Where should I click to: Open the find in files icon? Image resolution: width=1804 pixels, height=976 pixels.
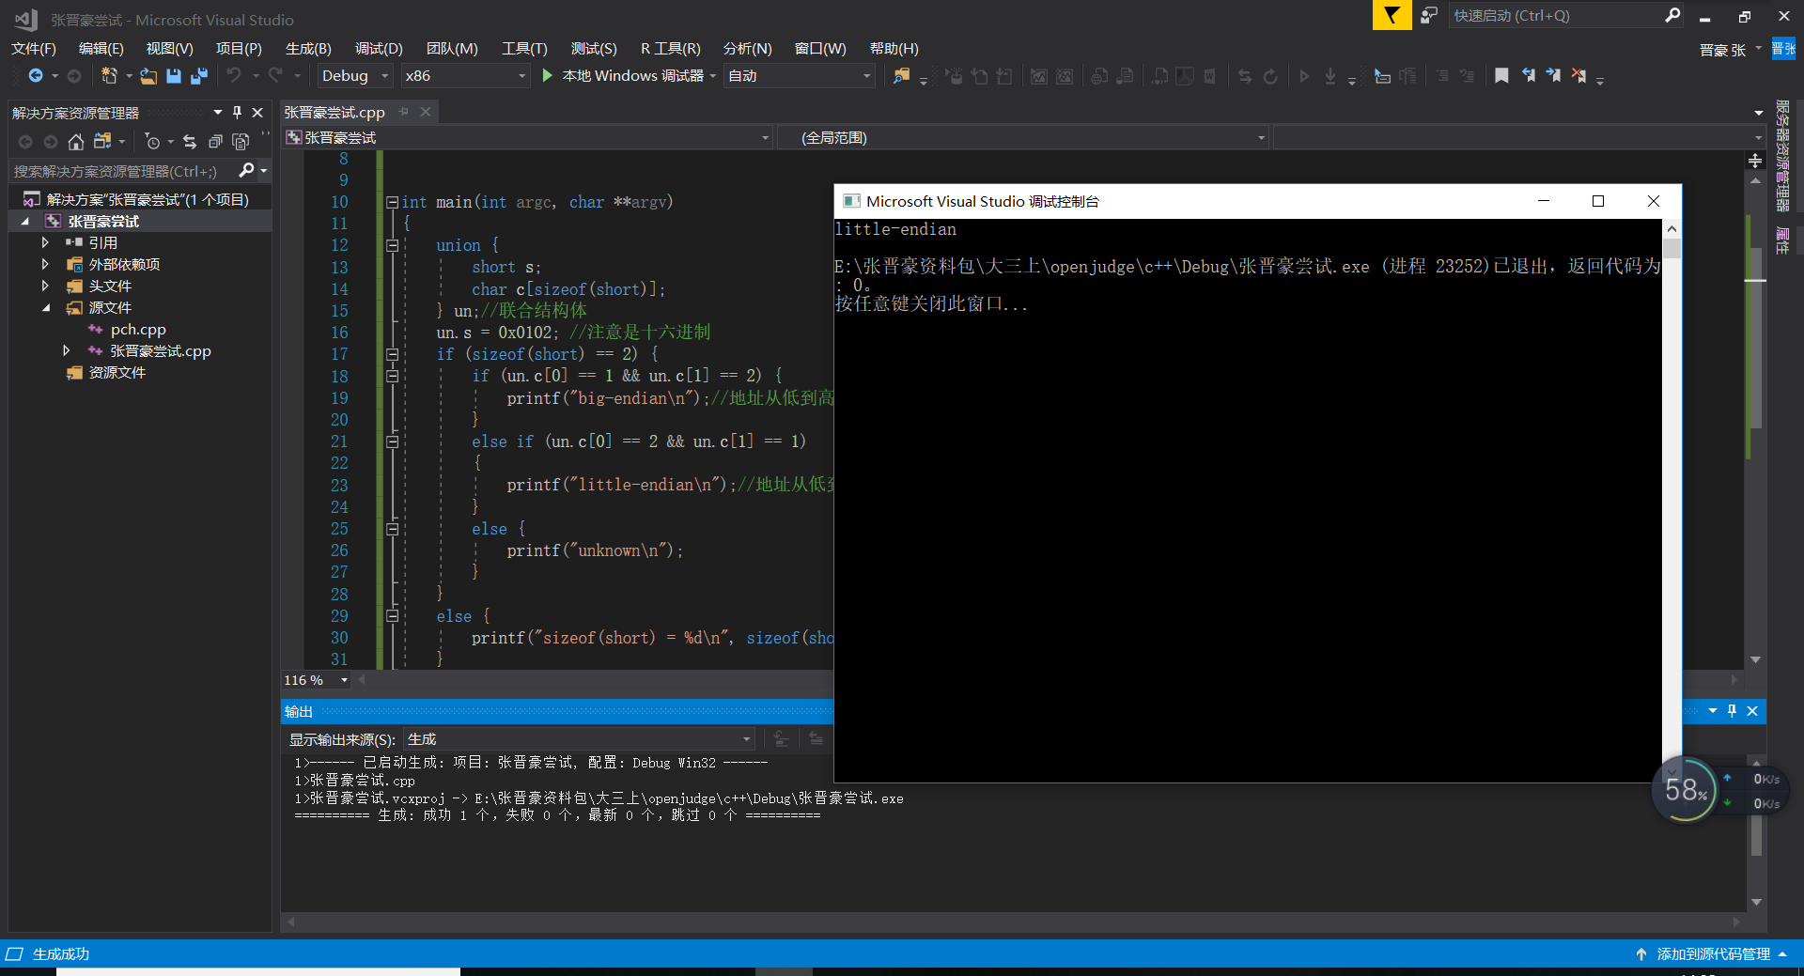point(901,76)
